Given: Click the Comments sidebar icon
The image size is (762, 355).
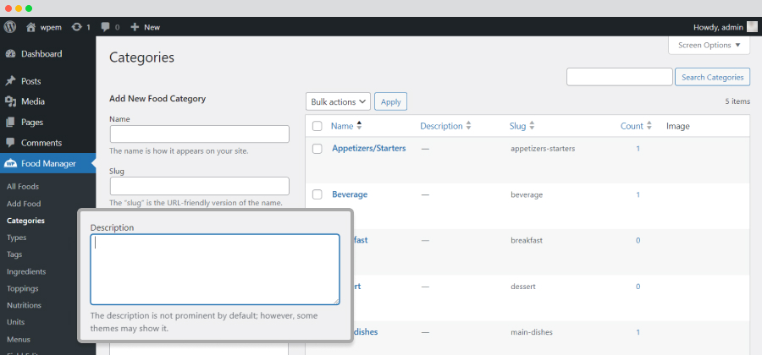Looking at the screenshot, I should 11,143.
